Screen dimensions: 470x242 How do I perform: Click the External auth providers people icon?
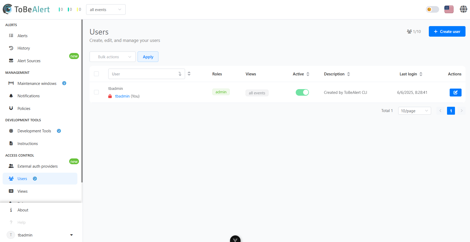click(11, 166)
